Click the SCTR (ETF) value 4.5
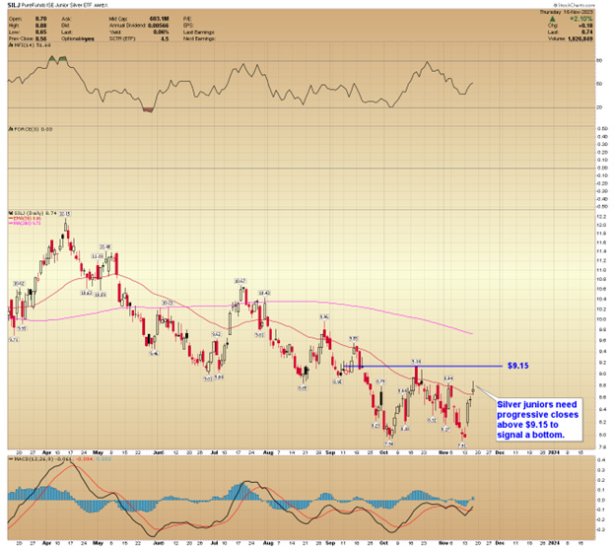The width and height of the screenshot is (615, 547). (165, 38)
